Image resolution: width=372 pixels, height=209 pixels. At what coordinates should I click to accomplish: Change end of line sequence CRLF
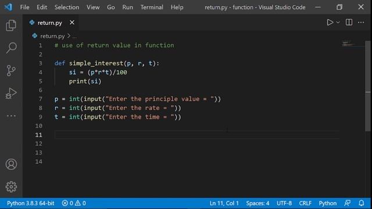[305, 203]
